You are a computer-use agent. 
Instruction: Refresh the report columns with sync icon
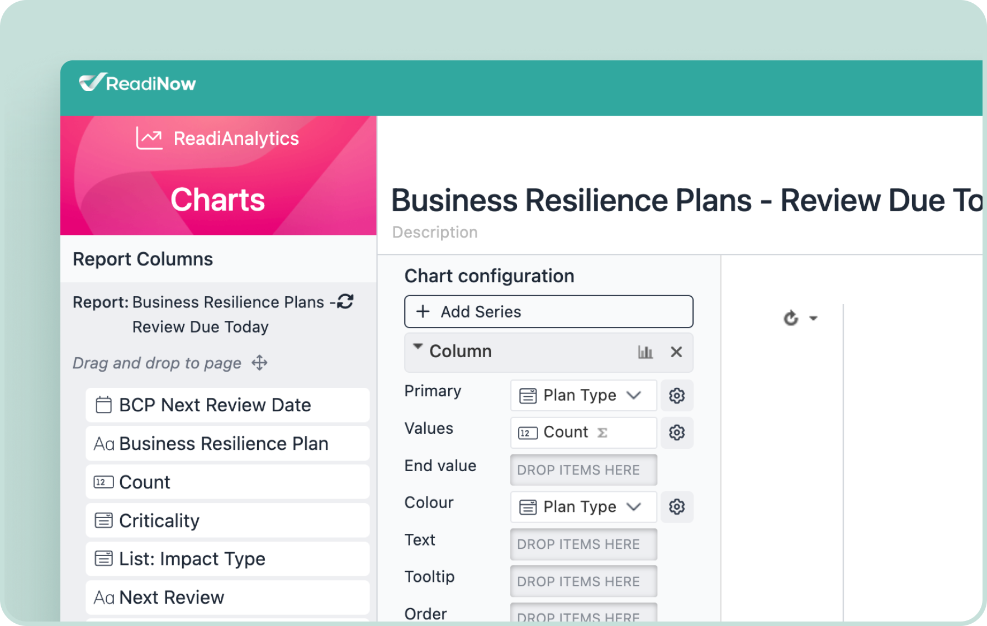pos(345,302)
